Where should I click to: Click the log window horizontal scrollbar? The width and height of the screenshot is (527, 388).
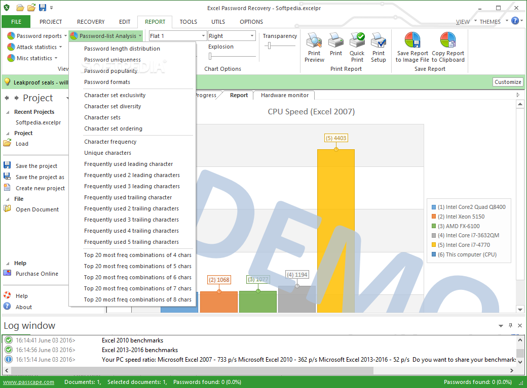coord(192,370)
